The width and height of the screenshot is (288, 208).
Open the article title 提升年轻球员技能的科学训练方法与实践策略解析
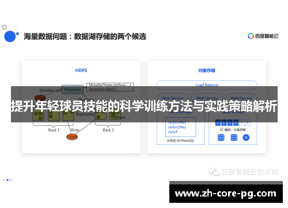(x=144, y=106)
